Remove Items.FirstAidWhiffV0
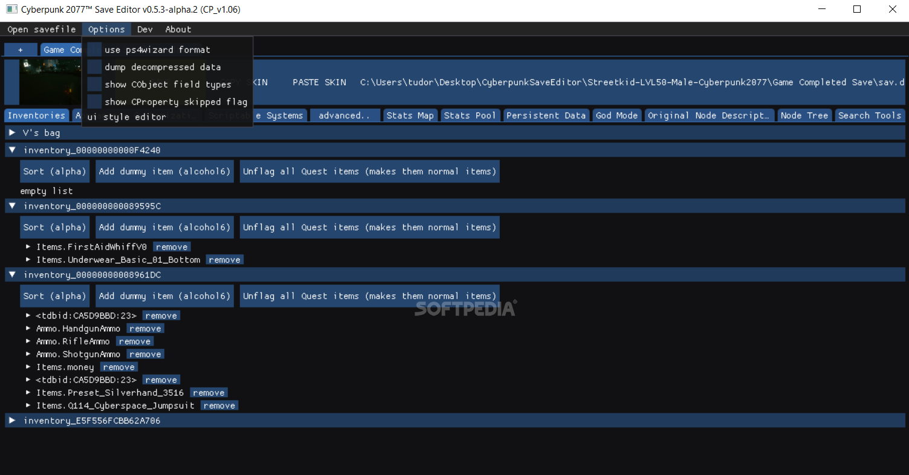 point(172,247)
